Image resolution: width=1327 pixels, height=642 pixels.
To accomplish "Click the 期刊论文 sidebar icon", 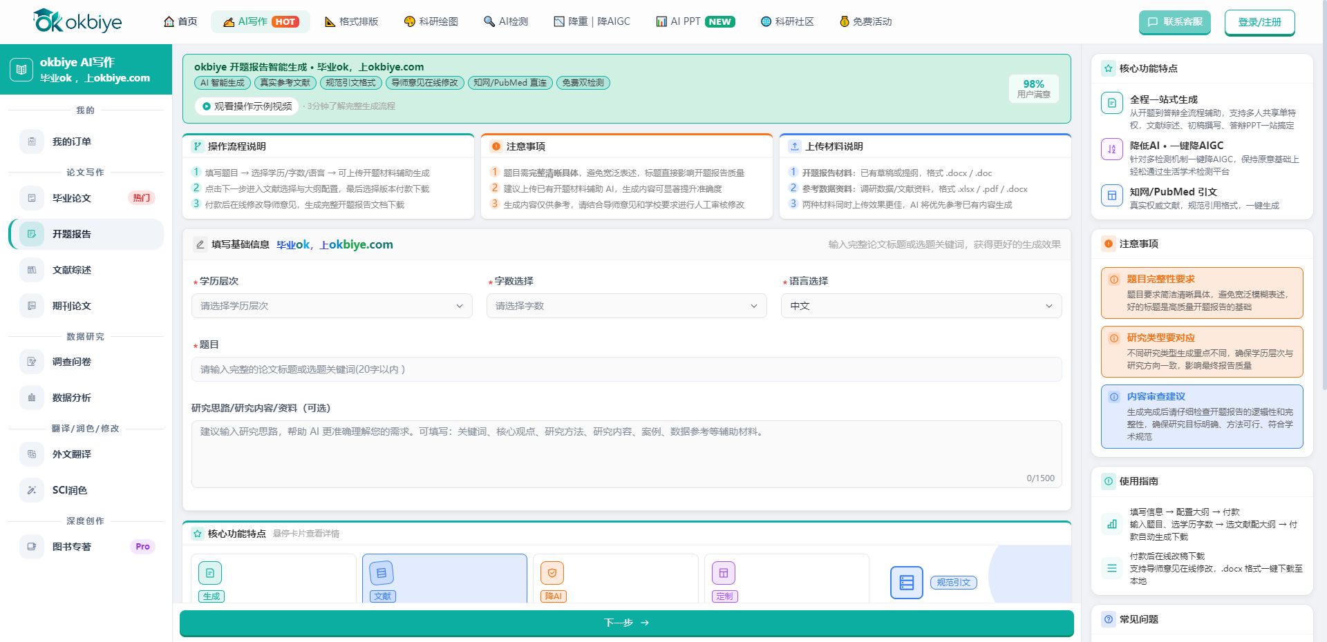I will click(x=32, y=306).
